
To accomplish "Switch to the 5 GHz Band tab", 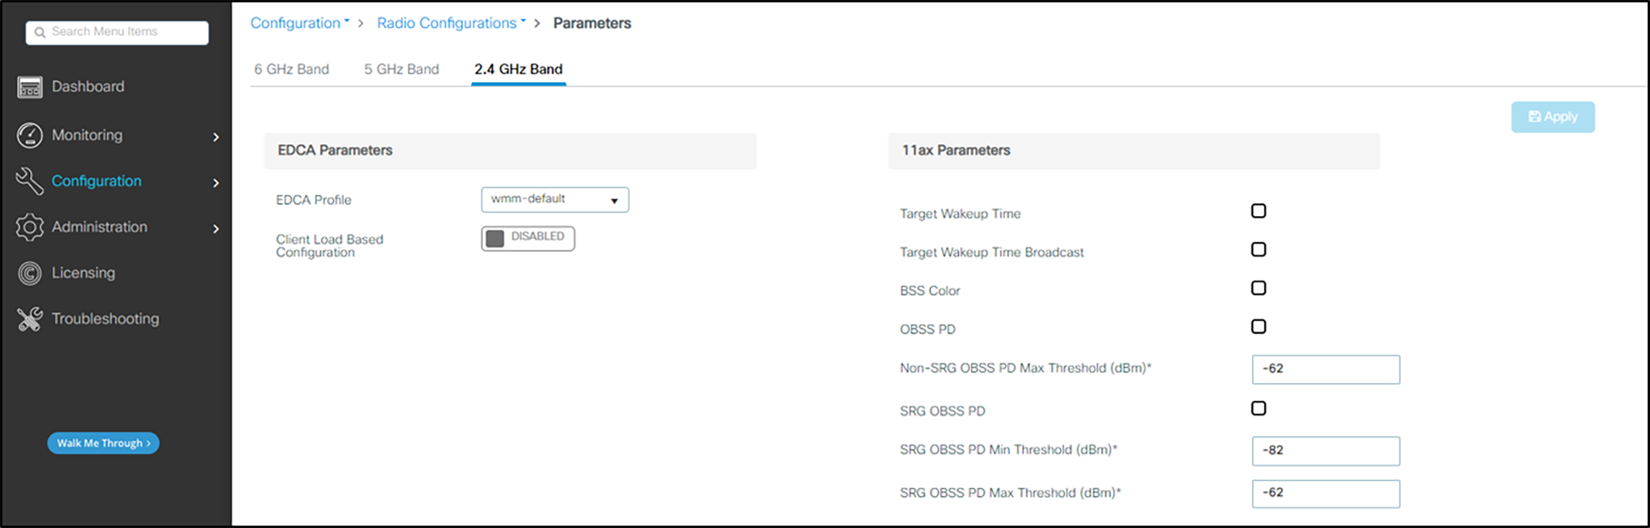I will coord(401,69).
